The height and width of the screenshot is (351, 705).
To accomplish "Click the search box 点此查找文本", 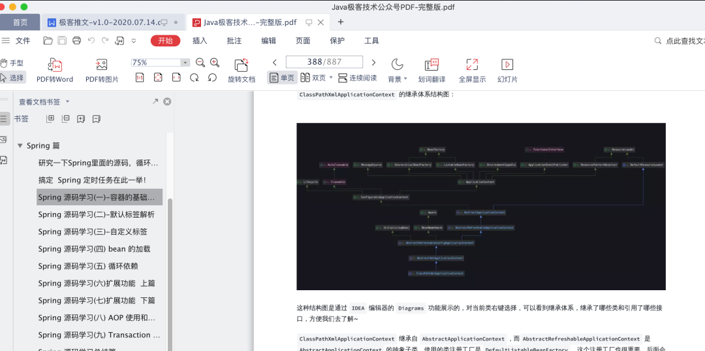I will click(x=685, y=41).
